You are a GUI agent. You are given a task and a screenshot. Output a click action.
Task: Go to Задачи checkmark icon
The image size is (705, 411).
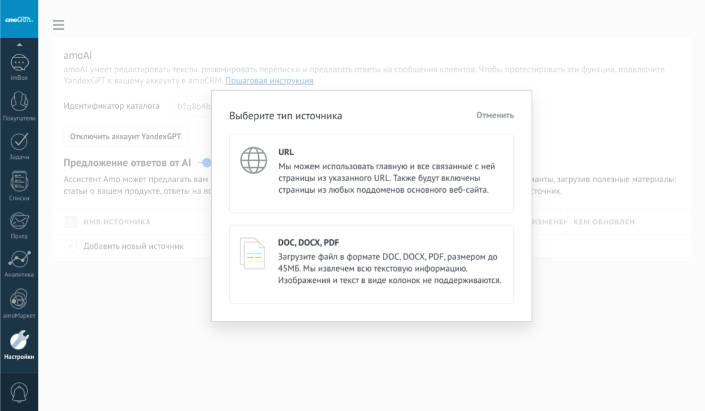[x=19, y=142]
